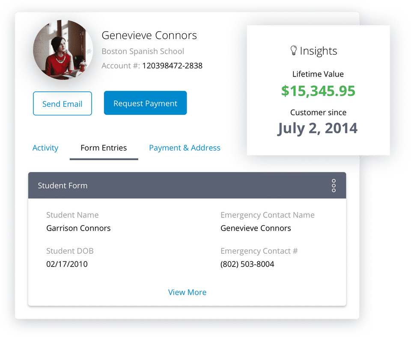Click the July 2, 2014 customer date
Image resolution: width=411 pixels, height=337 pixels.
[x=317, y=128]
